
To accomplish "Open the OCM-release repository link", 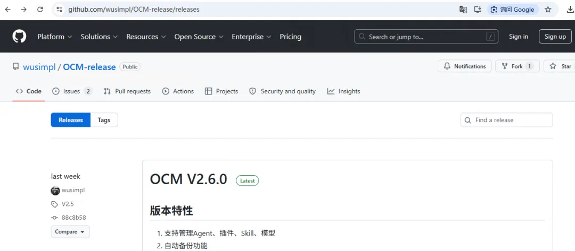I will (89, 67).
